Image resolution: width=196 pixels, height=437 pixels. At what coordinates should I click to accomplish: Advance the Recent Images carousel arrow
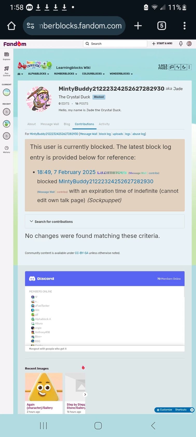coord(85,394)
